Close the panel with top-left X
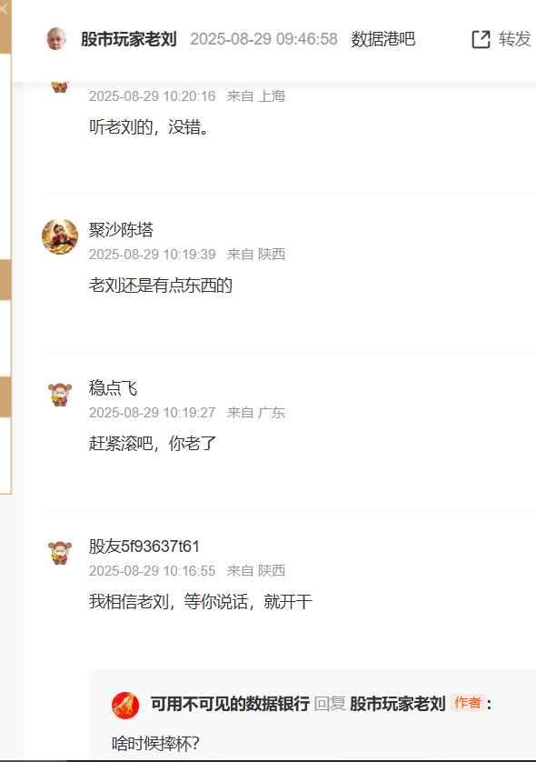This screenshot has width=536, height=762. point(4,8)
